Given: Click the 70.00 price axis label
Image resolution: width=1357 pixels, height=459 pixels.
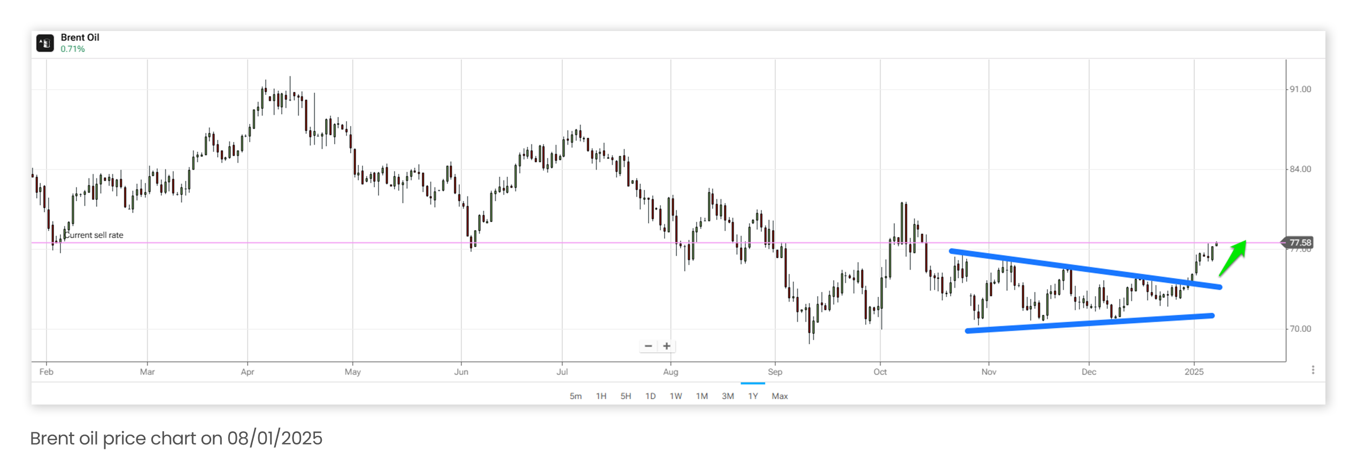Looking at the screenshot, I should tap(1300, 329).
